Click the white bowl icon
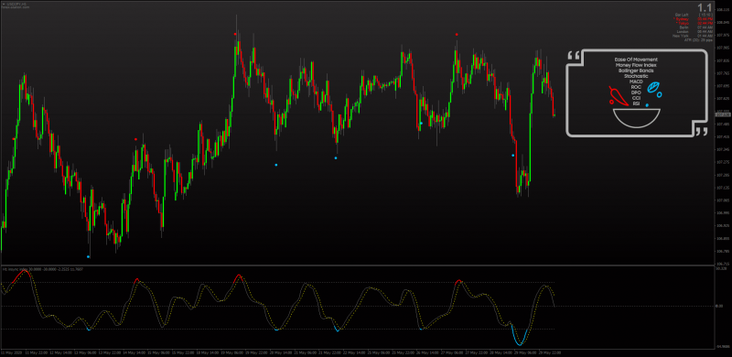This screenshot has width=732, height=357. tap(637, 119)
